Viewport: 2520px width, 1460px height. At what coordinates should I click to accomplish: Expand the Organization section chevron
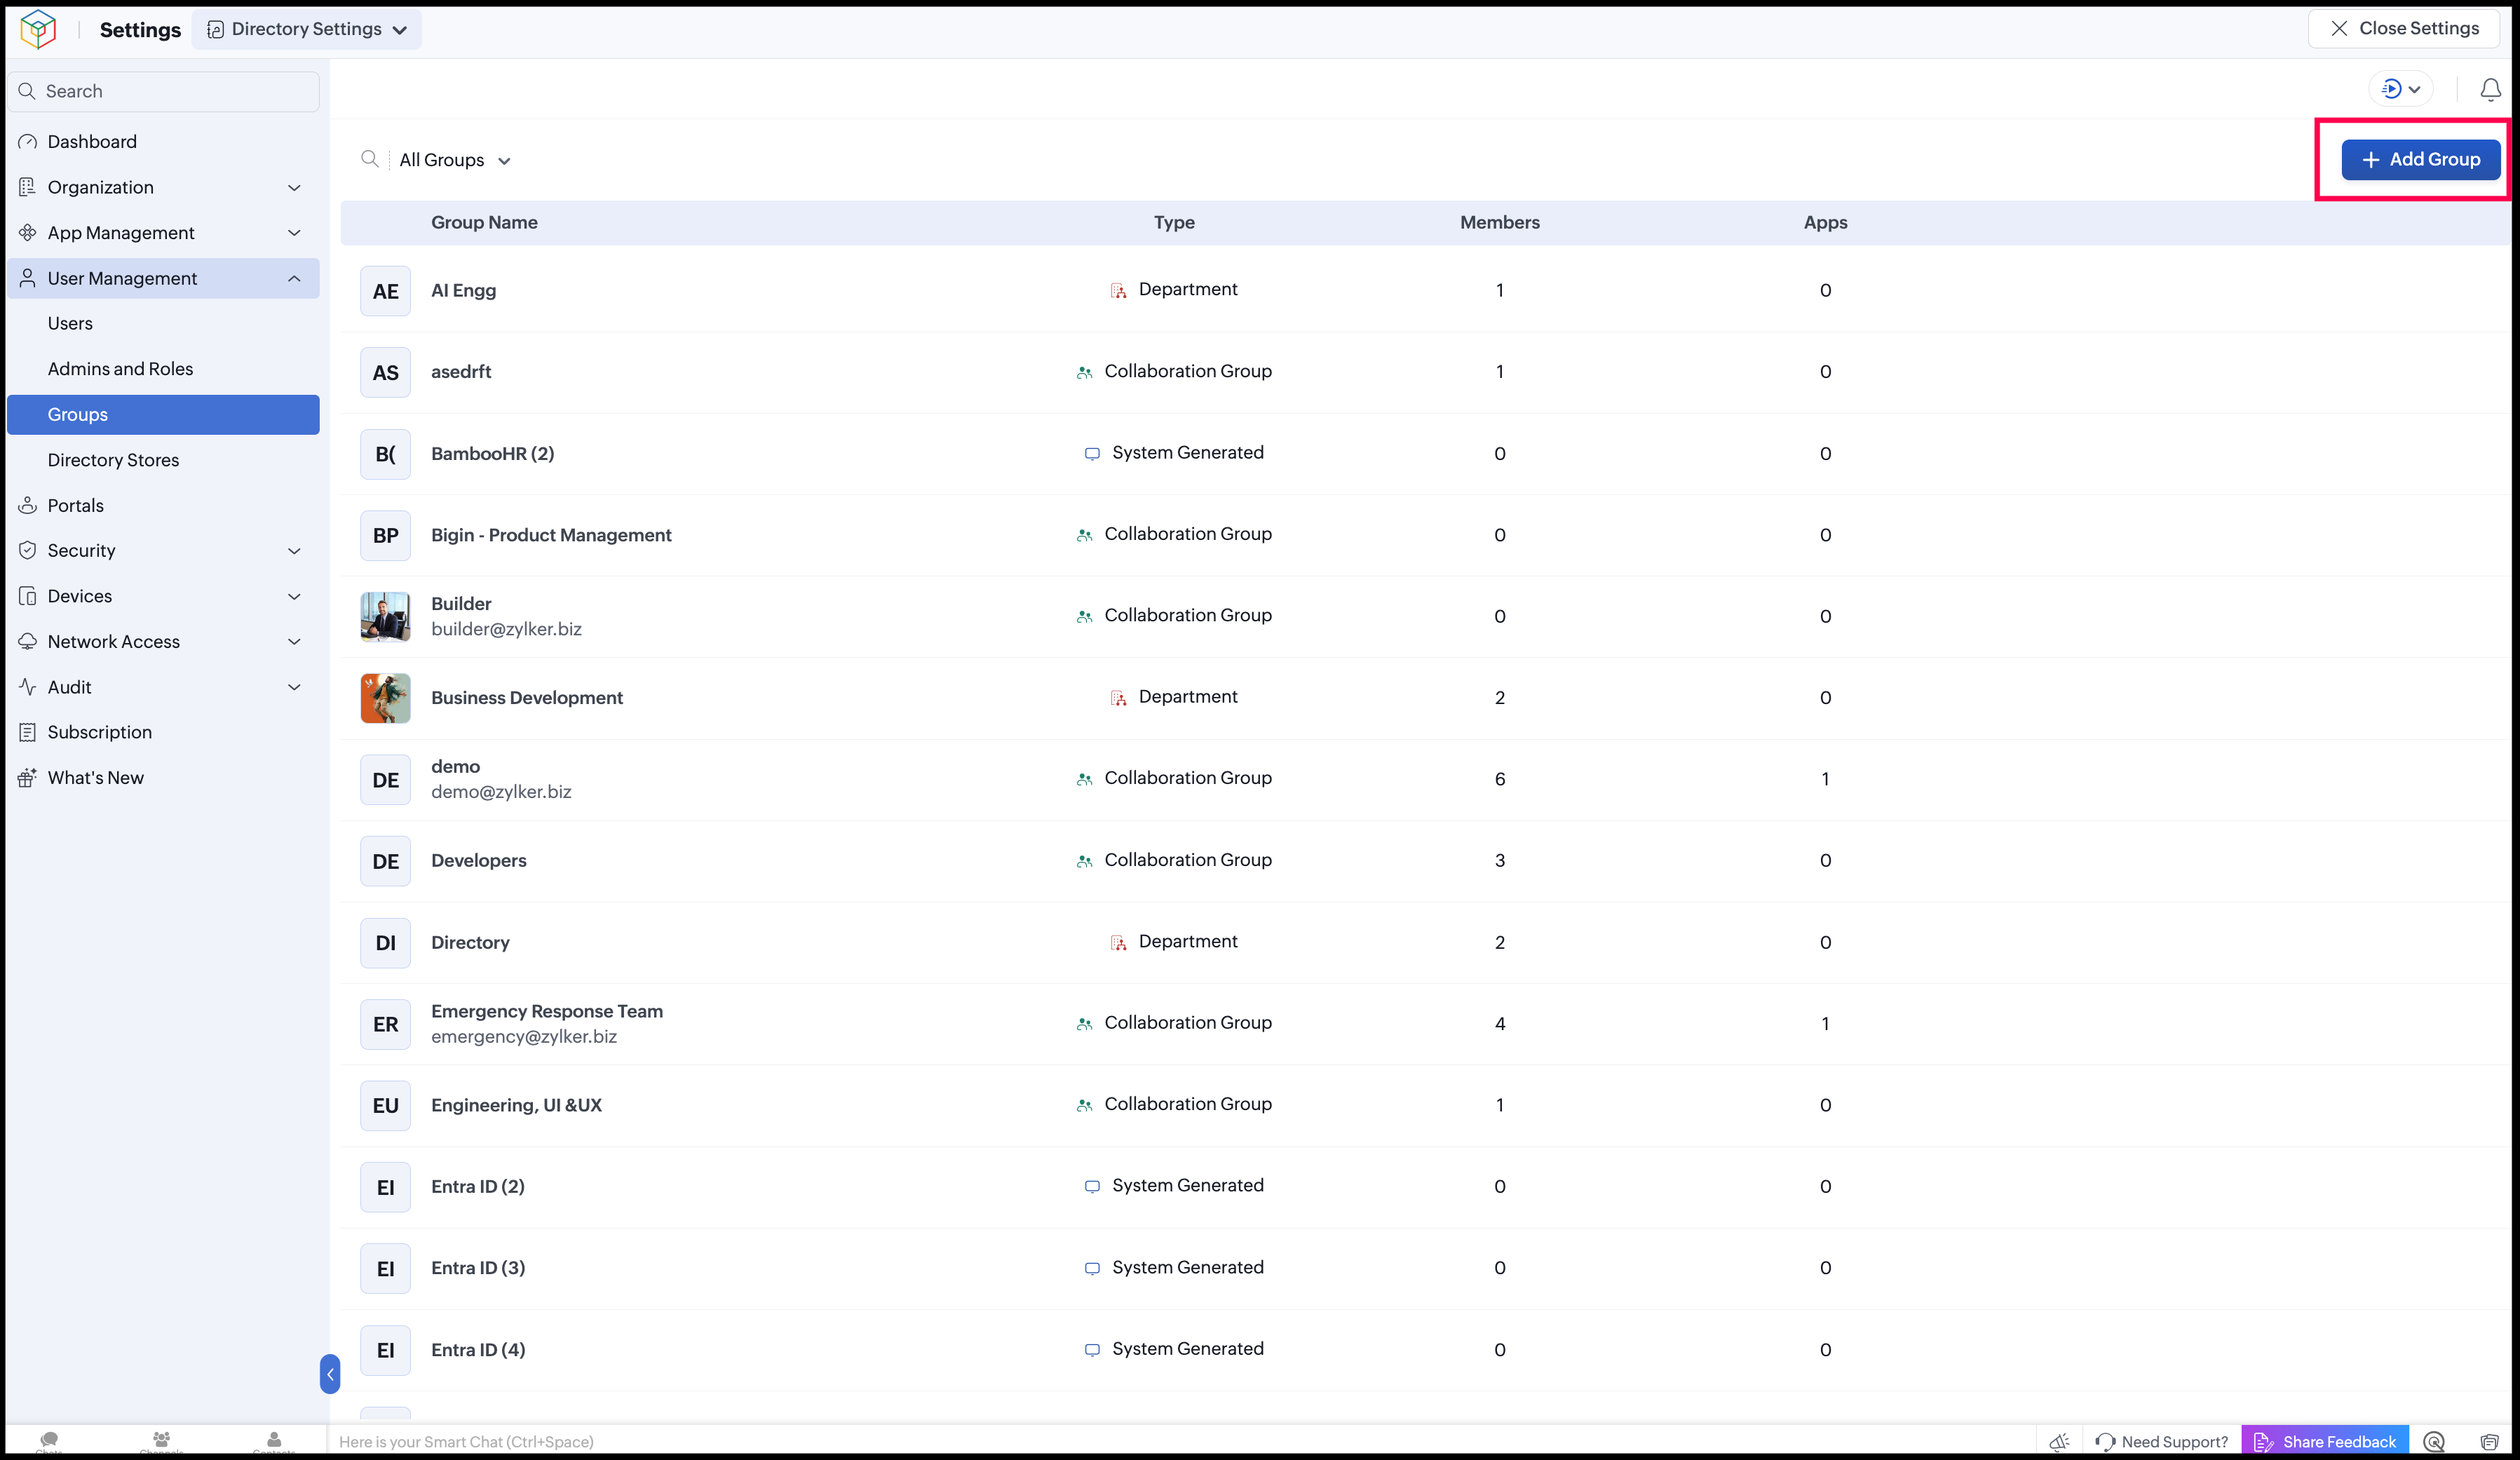(294, 187)
